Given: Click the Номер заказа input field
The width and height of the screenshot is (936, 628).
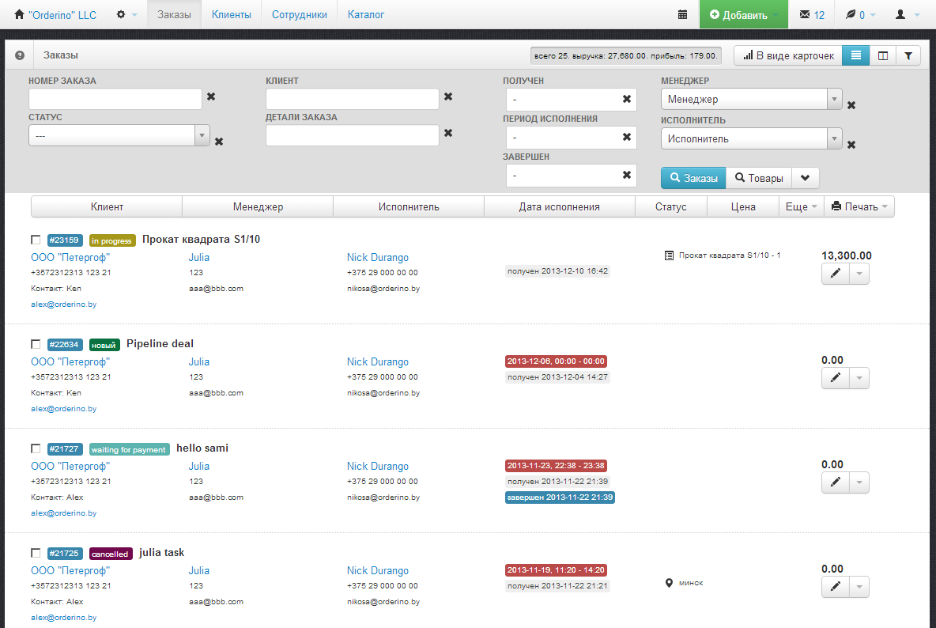Looking at the screenshot, I should point(115,99).
